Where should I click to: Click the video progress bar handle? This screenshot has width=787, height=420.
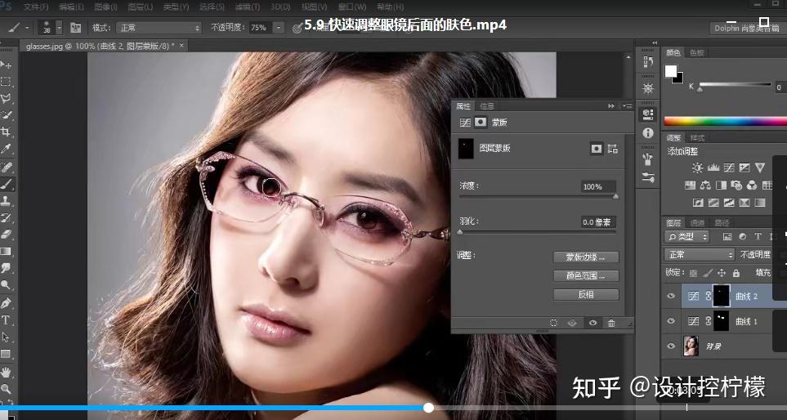pyautogui.click(x=428, y=408)
